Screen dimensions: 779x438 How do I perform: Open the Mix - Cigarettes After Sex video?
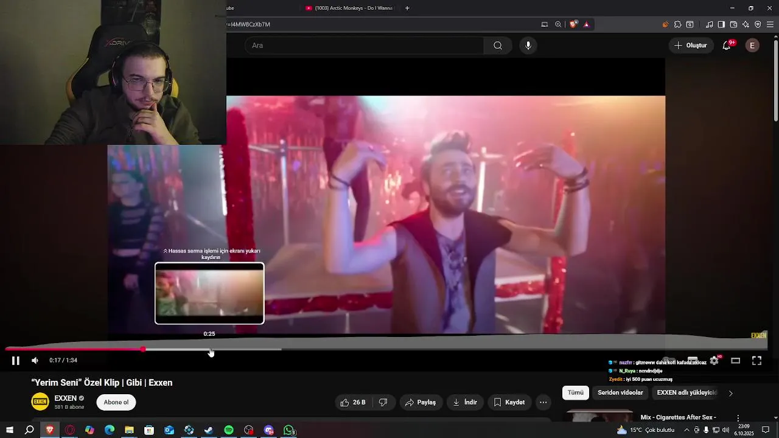pos(678,417)
